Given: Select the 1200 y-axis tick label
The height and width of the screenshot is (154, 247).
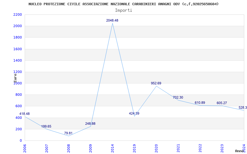Looking at the screenshot, I should point(18,72).
